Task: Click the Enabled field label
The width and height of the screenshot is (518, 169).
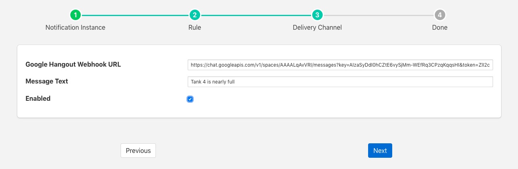Action: [38, 98]
